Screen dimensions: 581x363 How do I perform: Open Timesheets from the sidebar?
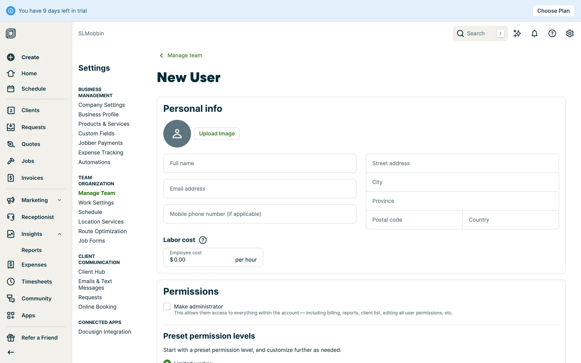click(x=36, y=282)
